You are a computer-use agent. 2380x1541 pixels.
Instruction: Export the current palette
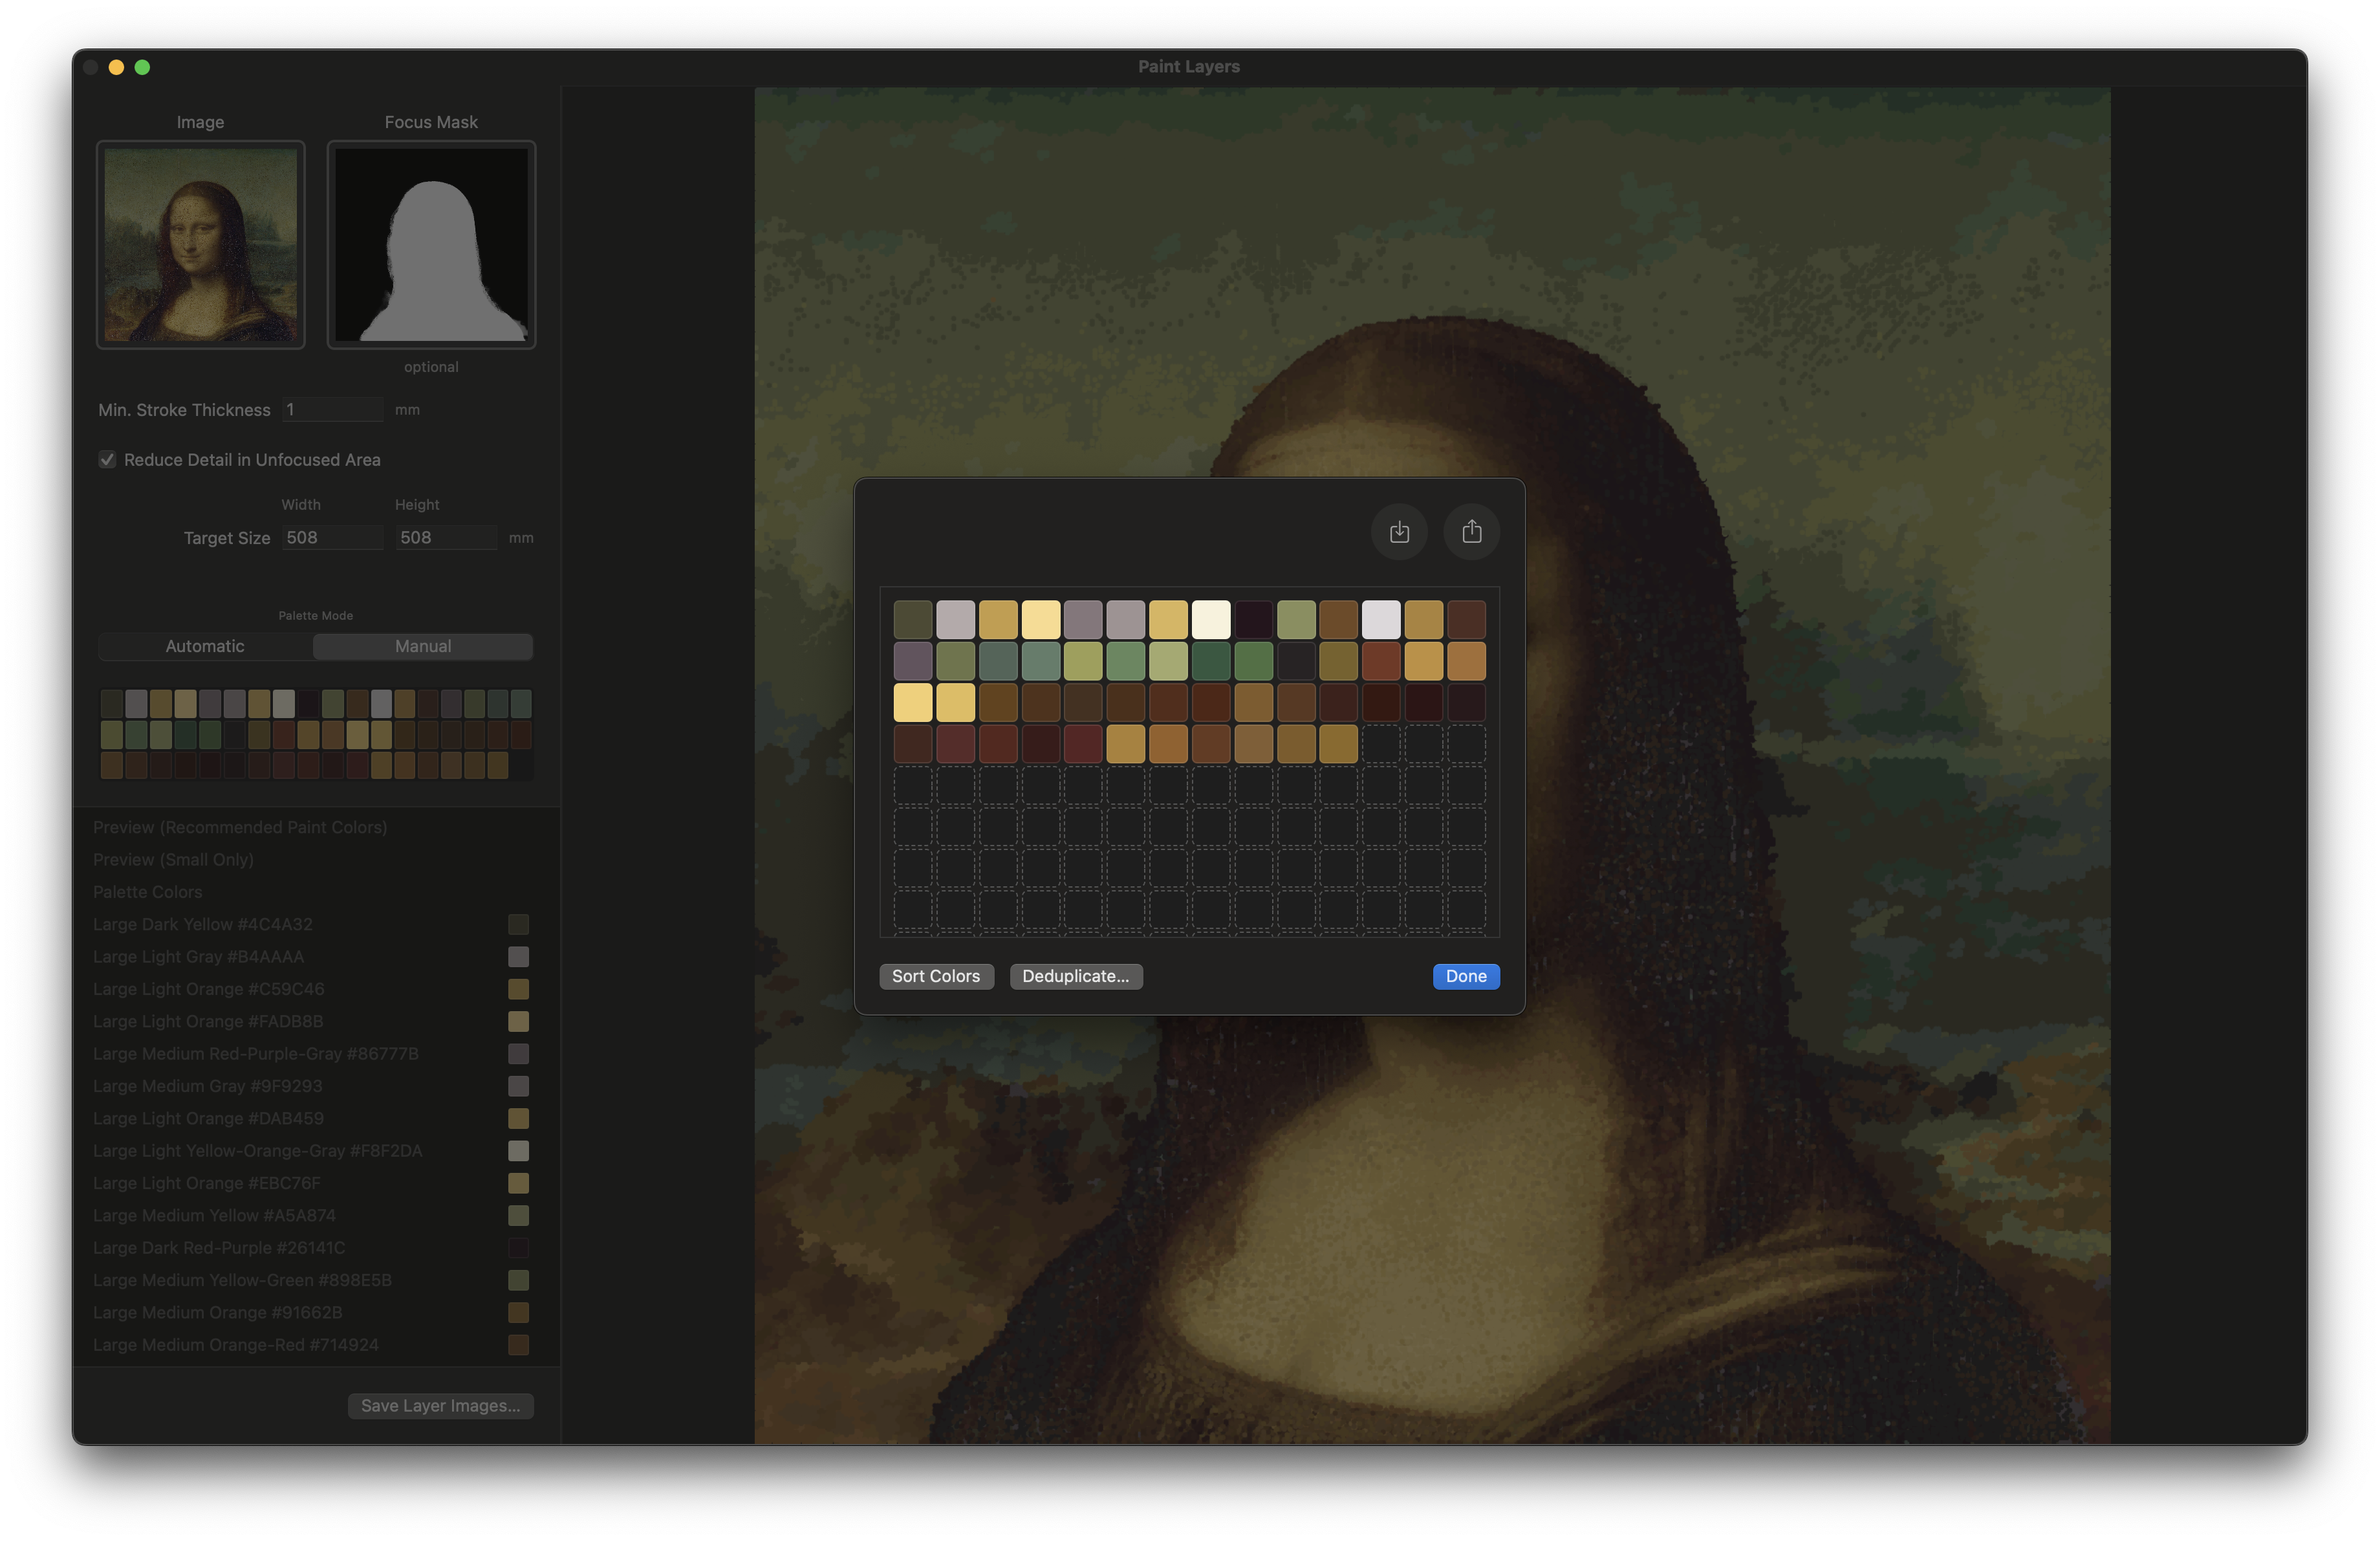pyautogui.click(x=1471, y=532)
